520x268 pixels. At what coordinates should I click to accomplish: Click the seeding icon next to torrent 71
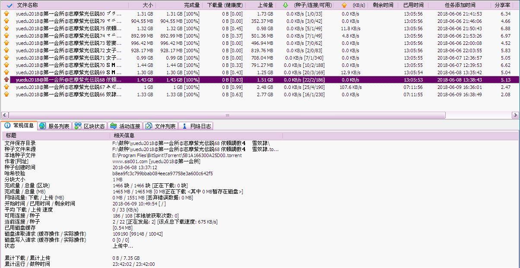6,58
